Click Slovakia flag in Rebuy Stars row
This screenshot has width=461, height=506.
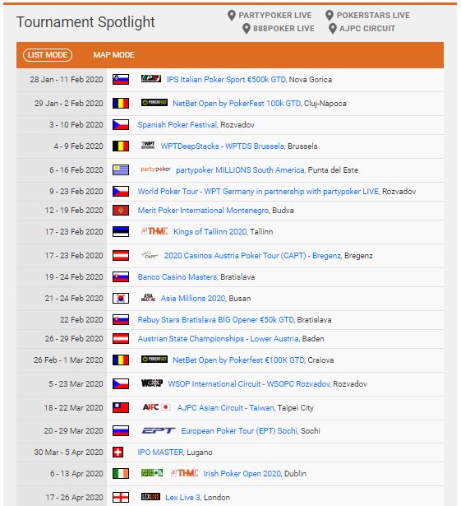121,319
